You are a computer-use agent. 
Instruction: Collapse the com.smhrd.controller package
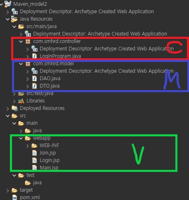tap(21, 41)
